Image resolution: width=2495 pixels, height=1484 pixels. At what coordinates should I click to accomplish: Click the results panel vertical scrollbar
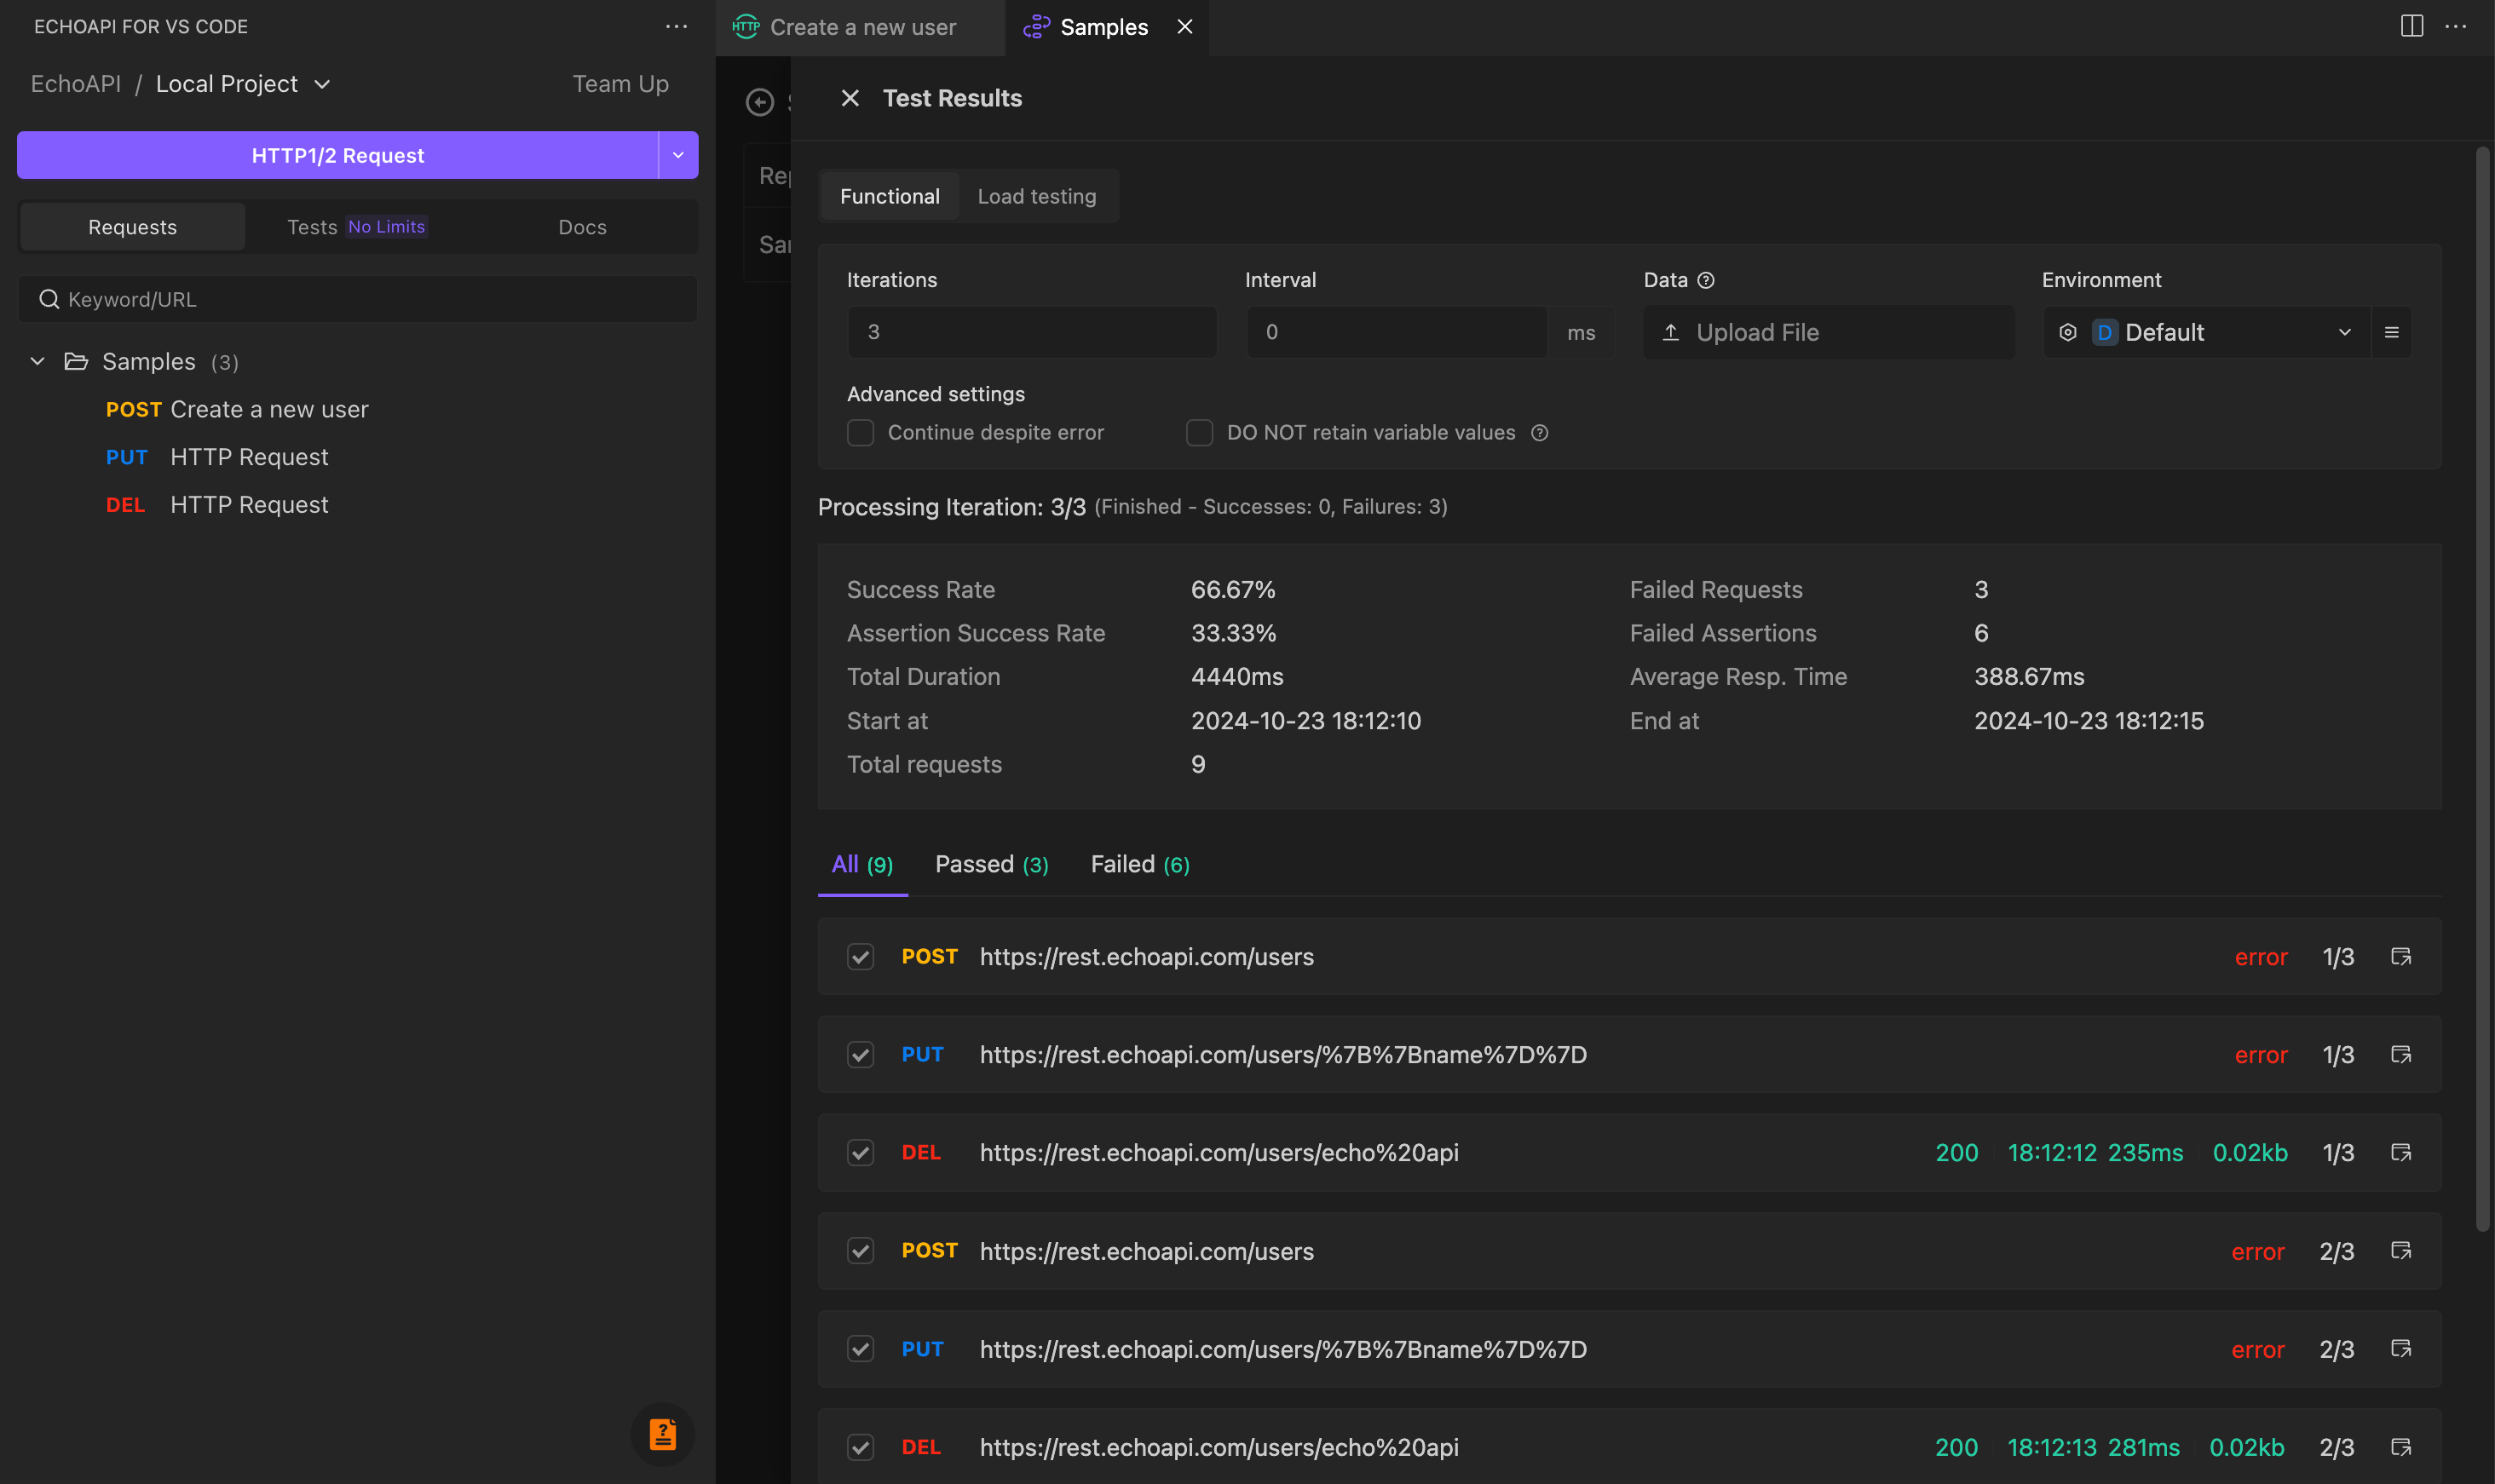point(2481,690)
